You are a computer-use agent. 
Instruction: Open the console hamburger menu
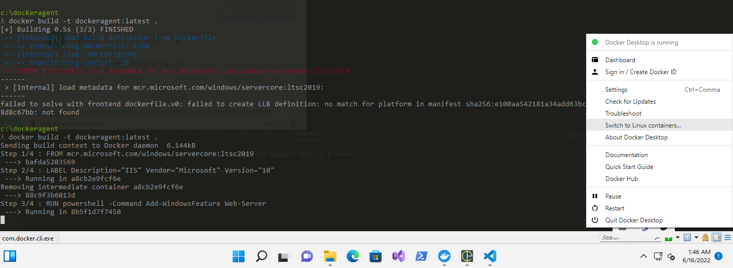tap(727, 238)
